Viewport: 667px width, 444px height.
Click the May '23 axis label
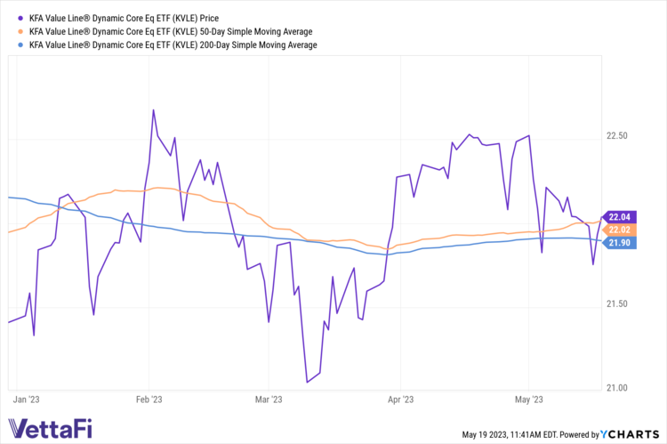click(x=529, y=400)
